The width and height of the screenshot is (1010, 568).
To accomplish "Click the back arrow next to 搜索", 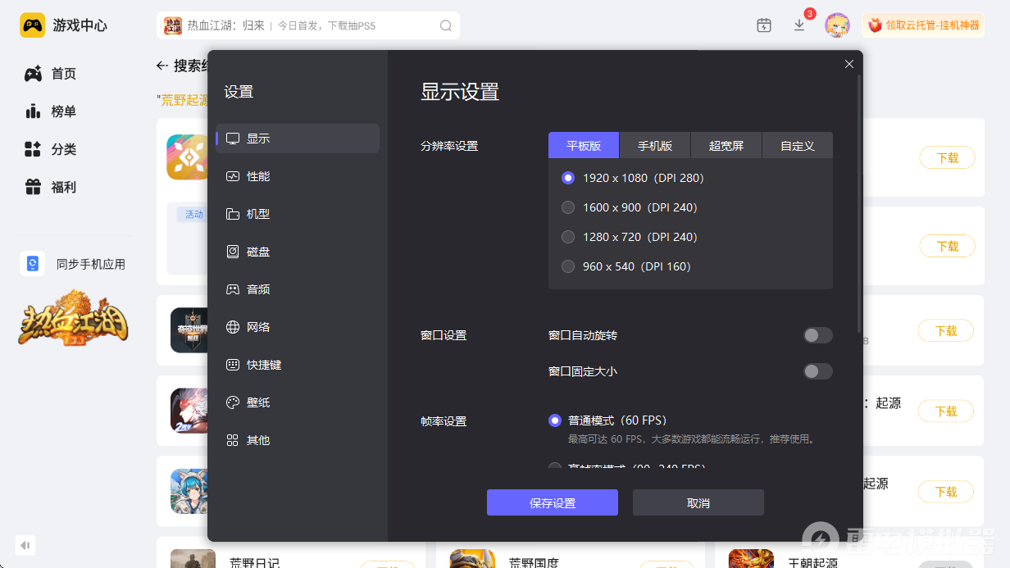I will pyautogui.click(x=162, y=66).
